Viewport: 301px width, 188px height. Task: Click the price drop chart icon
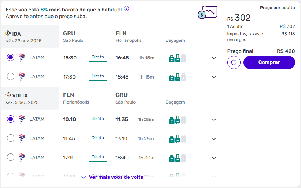point(207,13)
